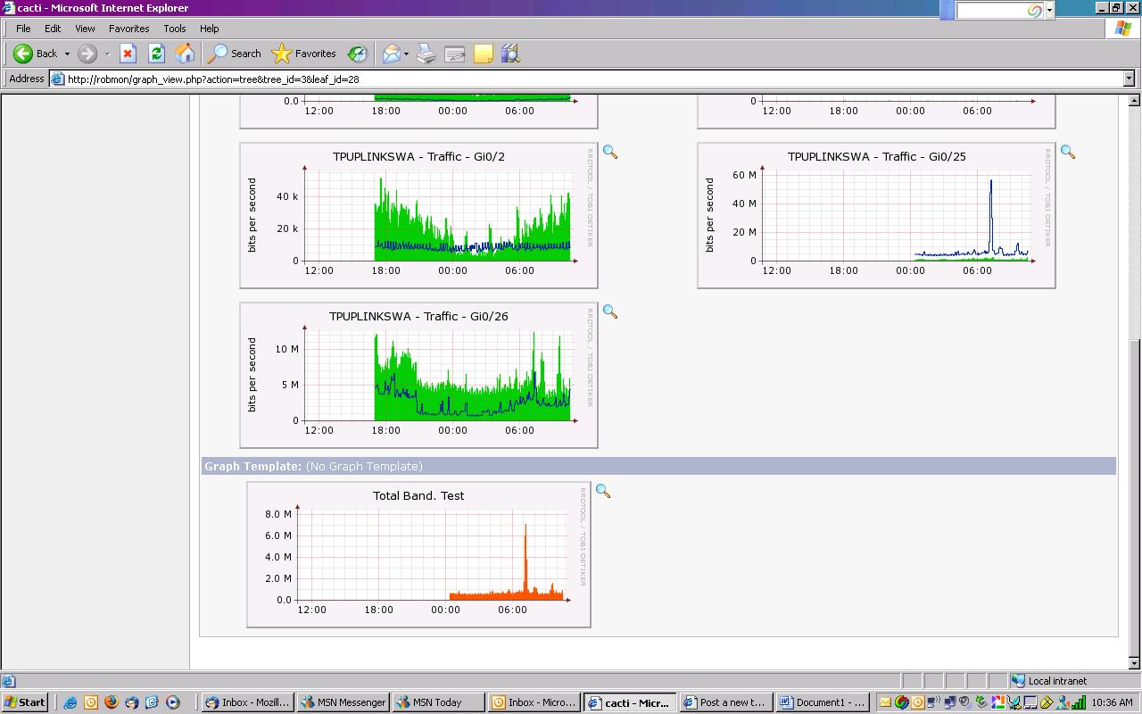Click the system tray clock 10:36 AM
1142x714 pixels.
click(1113, 702)
